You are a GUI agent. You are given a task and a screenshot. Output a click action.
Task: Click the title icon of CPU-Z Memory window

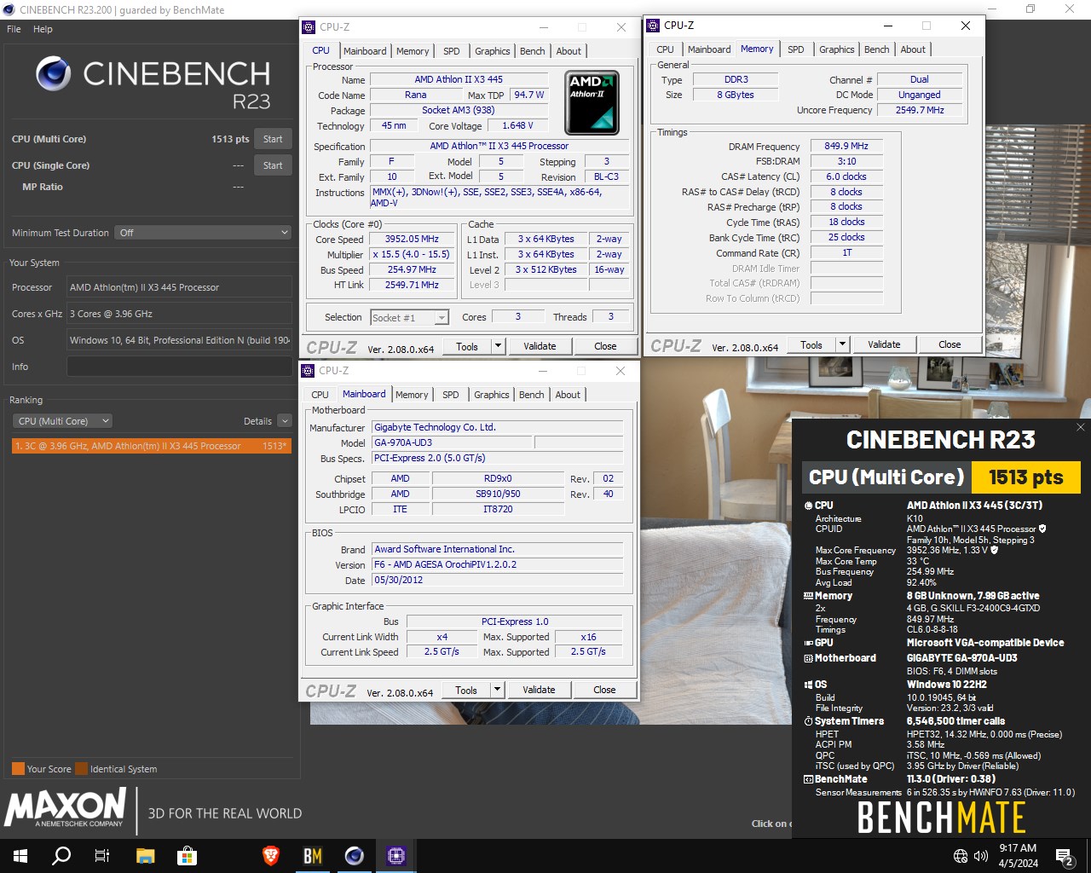653,26
